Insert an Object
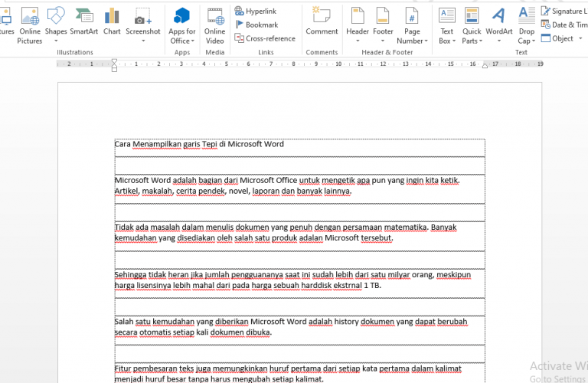 [557, 38]
